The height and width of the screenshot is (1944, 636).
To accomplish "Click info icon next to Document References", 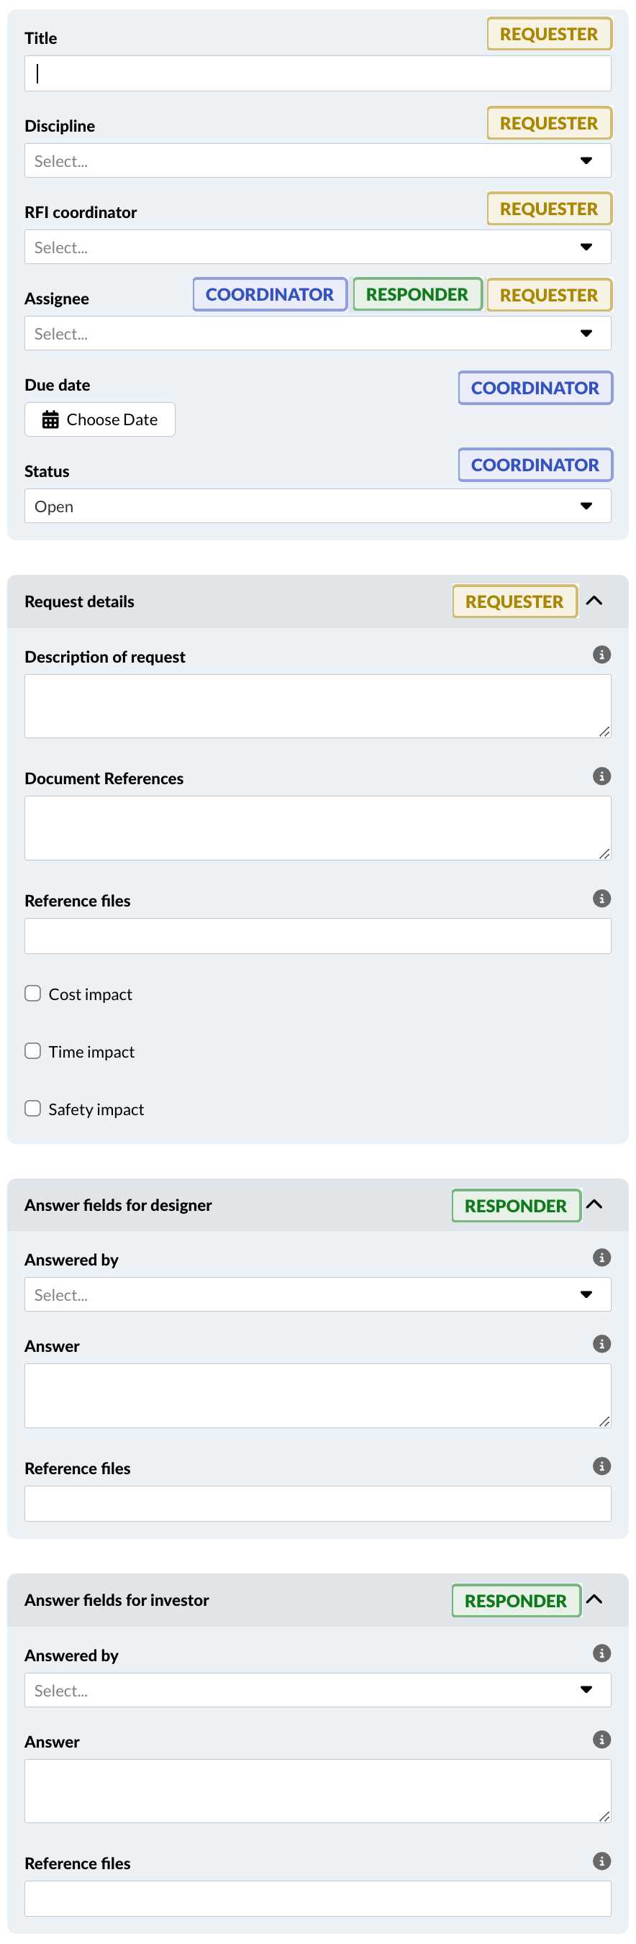I will [601, 776].
